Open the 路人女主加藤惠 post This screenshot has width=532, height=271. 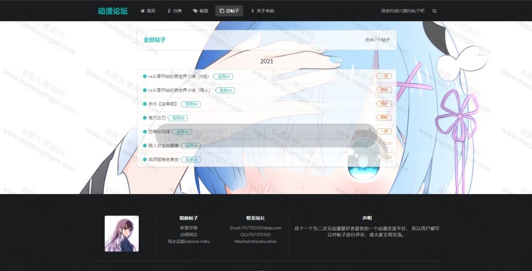pyautogui.click(x=163, y=145)
